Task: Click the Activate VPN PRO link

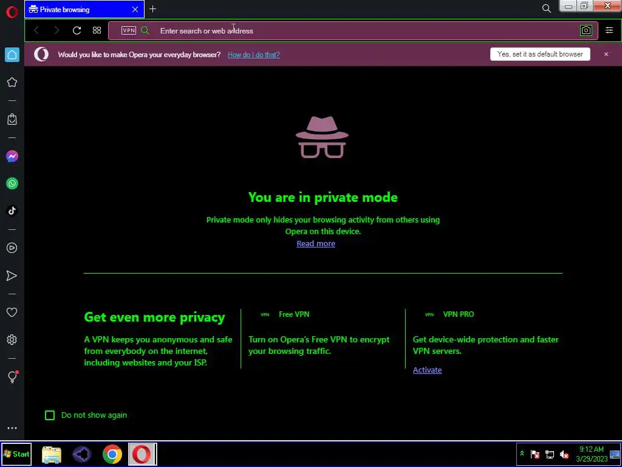Action: point(427,370)
